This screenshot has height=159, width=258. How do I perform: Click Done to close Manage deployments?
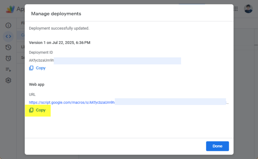click(x=217, y=146)
